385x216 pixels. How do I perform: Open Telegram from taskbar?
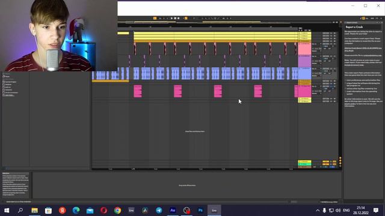(x=159, y=211)
